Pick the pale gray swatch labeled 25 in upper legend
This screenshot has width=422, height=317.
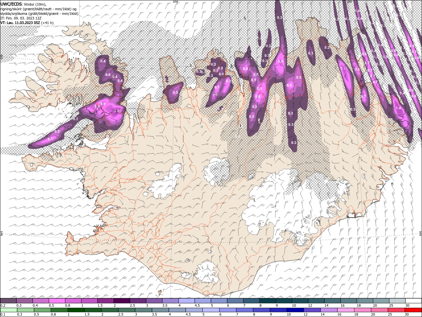click(397, 300)
